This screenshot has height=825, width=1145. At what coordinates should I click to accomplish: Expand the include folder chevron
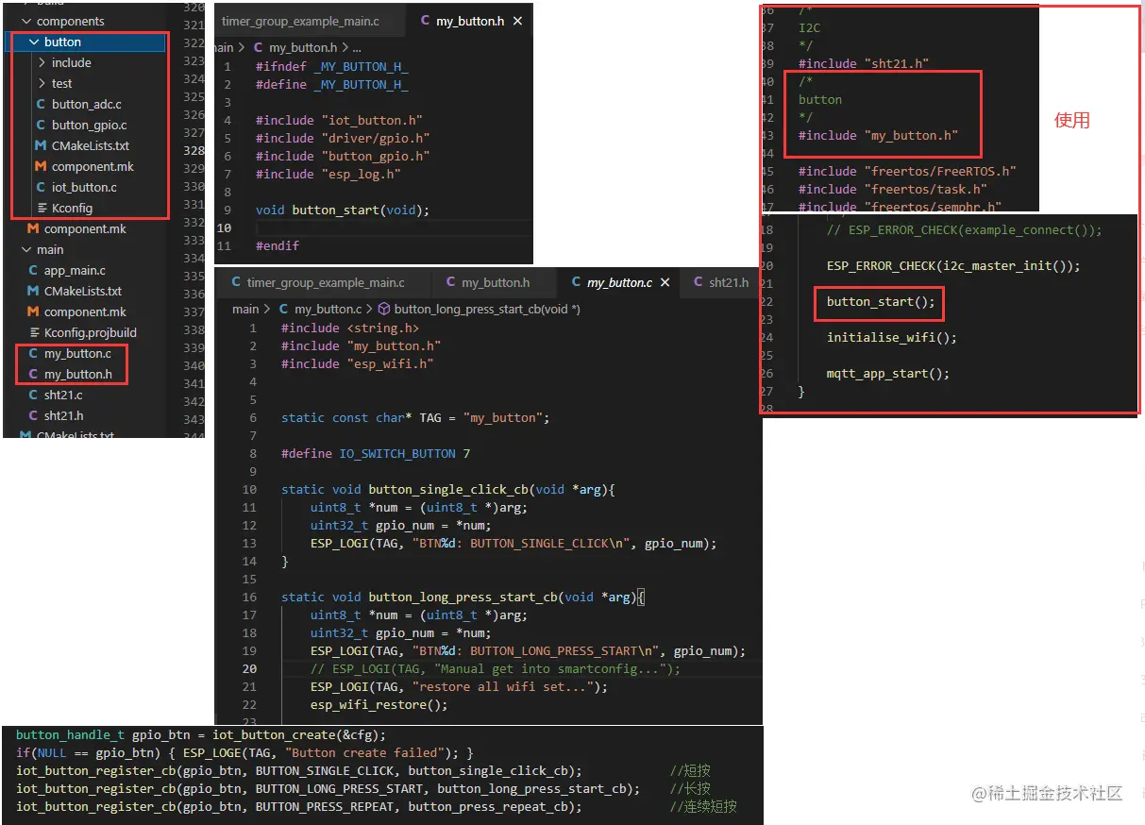(42, 62)
